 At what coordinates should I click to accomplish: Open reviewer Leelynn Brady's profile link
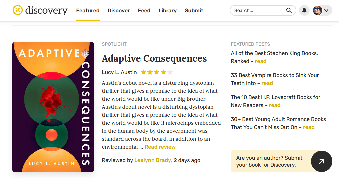click(153, 160)
